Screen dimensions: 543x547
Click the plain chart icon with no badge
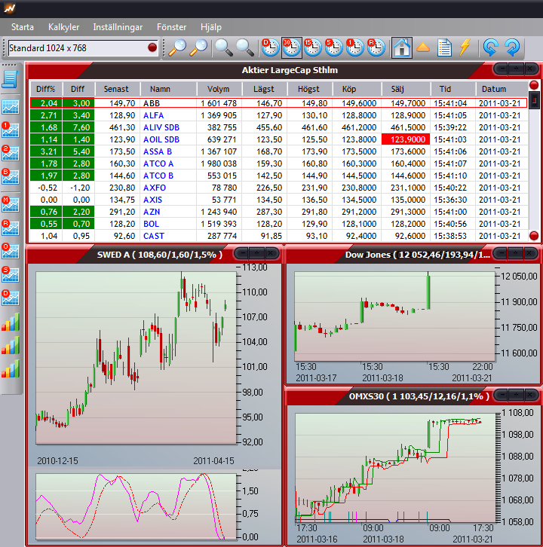coord(11,107)
